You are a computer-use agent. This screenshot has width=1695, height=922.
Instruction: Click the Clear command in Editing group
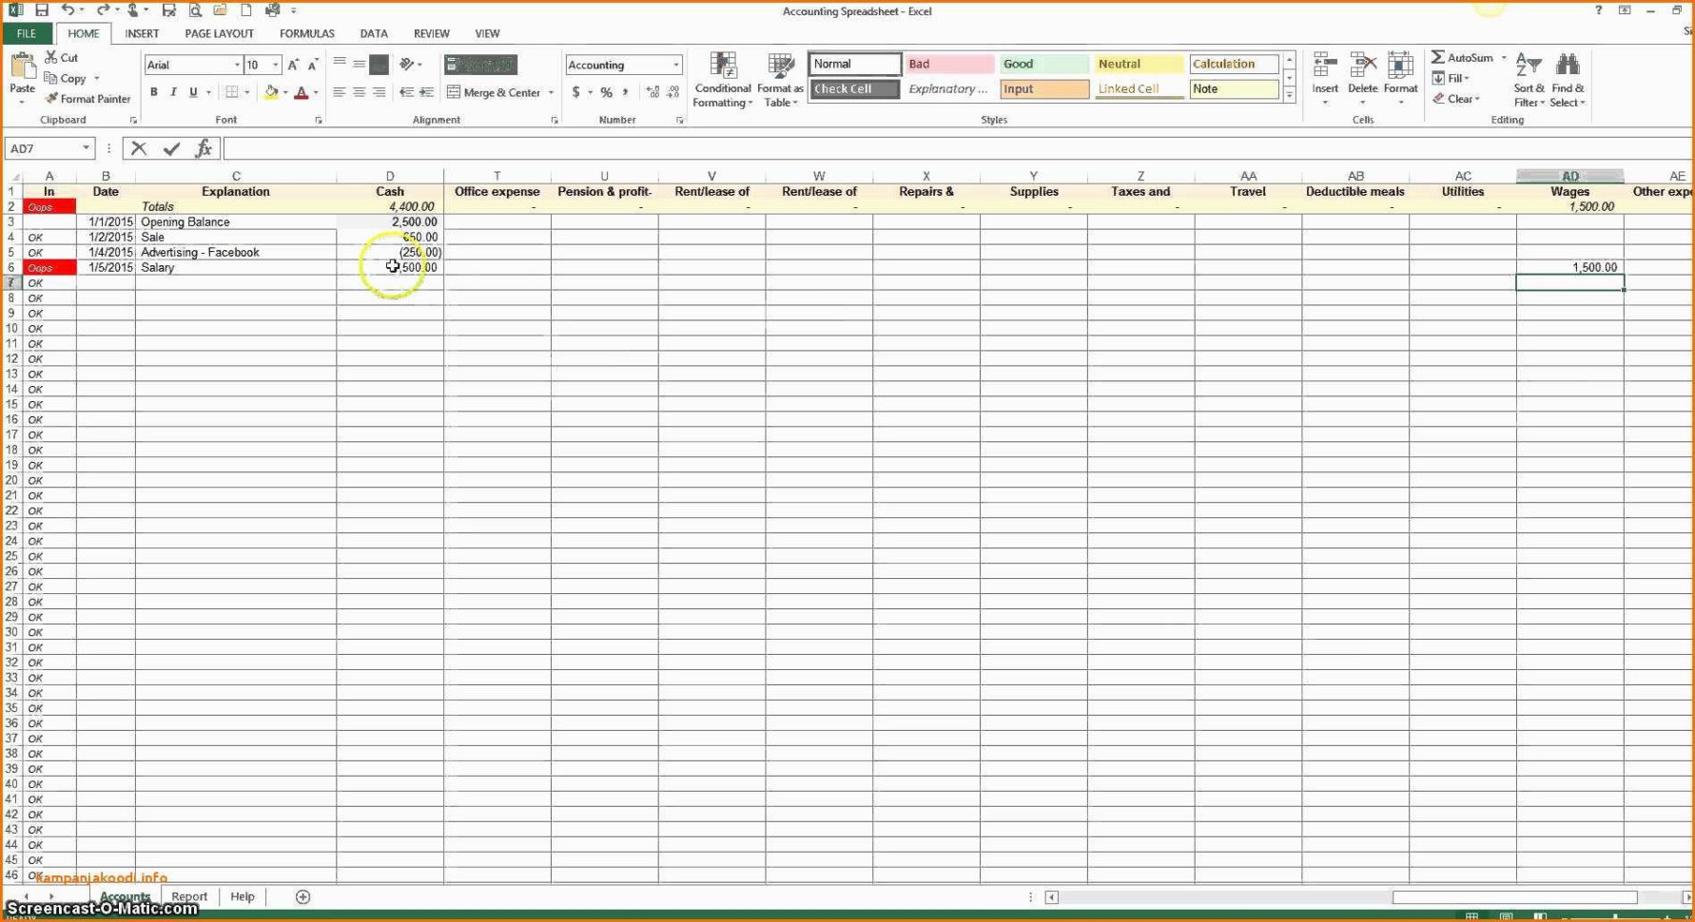point(1458,99)
